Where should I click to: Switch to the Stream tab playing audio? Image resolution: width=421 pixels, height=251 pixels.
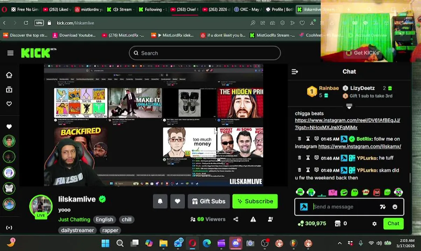click(120, 9)
